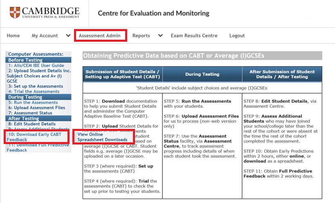This screenshot has height=203, width=335.
Task: Click STEP 8: Edit Student Details text
Action: click(x=280, y=104)
